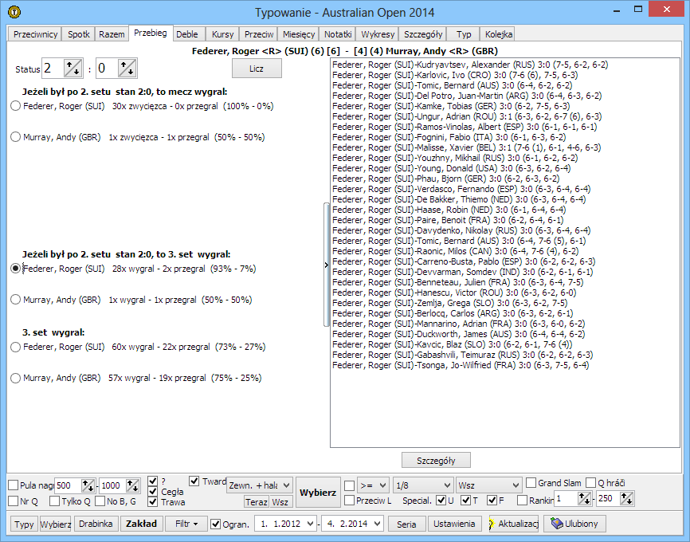Viewport: 690px width, 542px height.
Task: Click the Zakład button
Action: (x=141, y=524)
